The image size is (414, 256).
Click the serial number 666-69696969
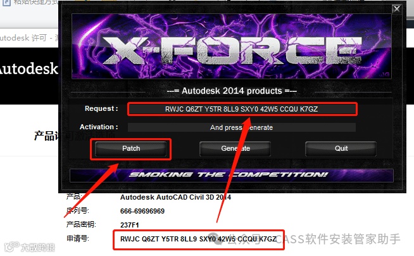click(142, 211)
